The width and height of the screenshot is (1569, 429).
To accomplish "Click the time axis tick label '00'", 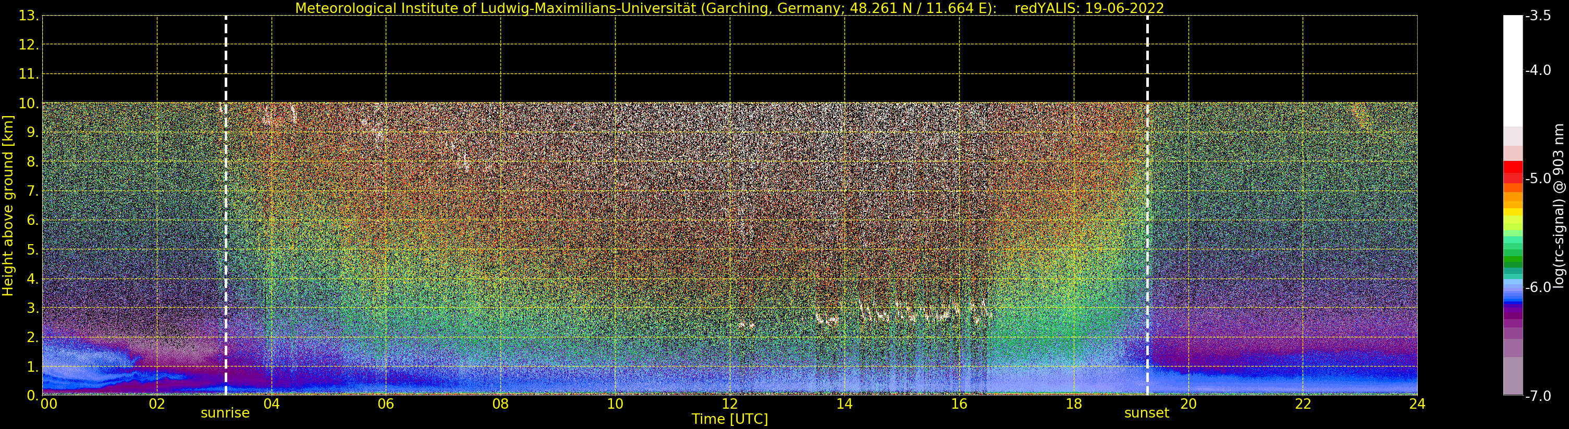I will pos(48,404).
